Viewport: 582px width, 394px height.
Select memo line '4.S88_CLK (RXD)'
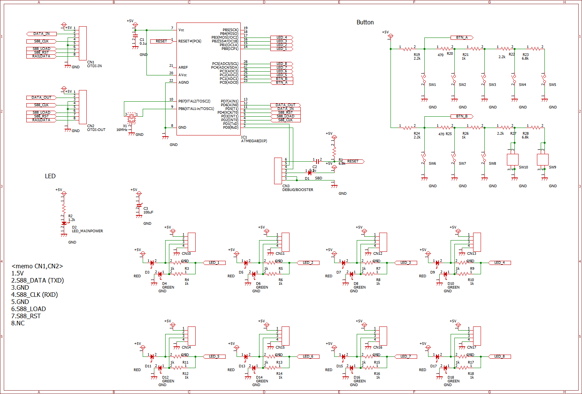pyautogui.click(x=35, y=295)
